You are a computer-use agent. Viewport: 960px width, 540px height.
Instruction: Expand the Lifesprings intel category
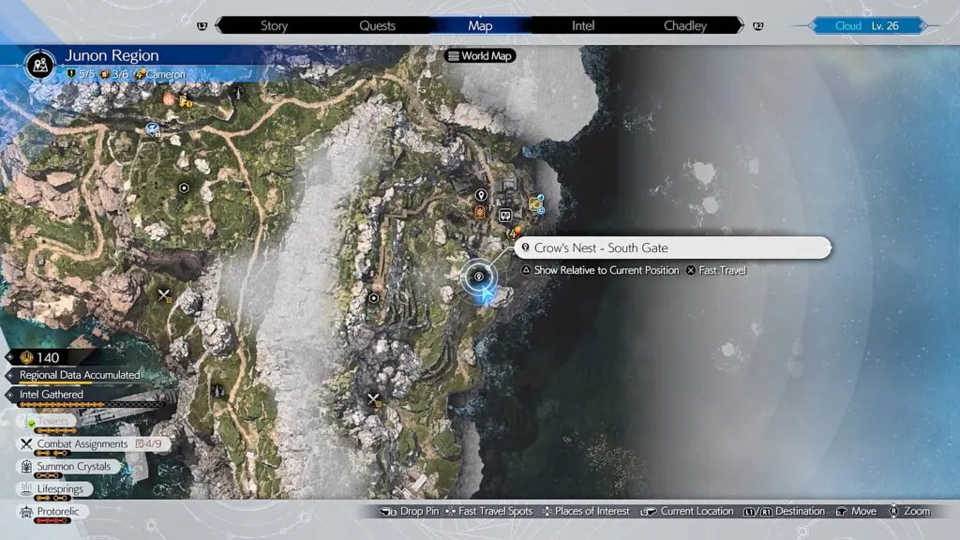point(60,488)
